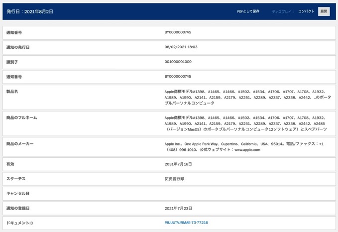Screen dimensions: 338x232
Task: Click the 有効 label
Action: [x=10, y=164]
